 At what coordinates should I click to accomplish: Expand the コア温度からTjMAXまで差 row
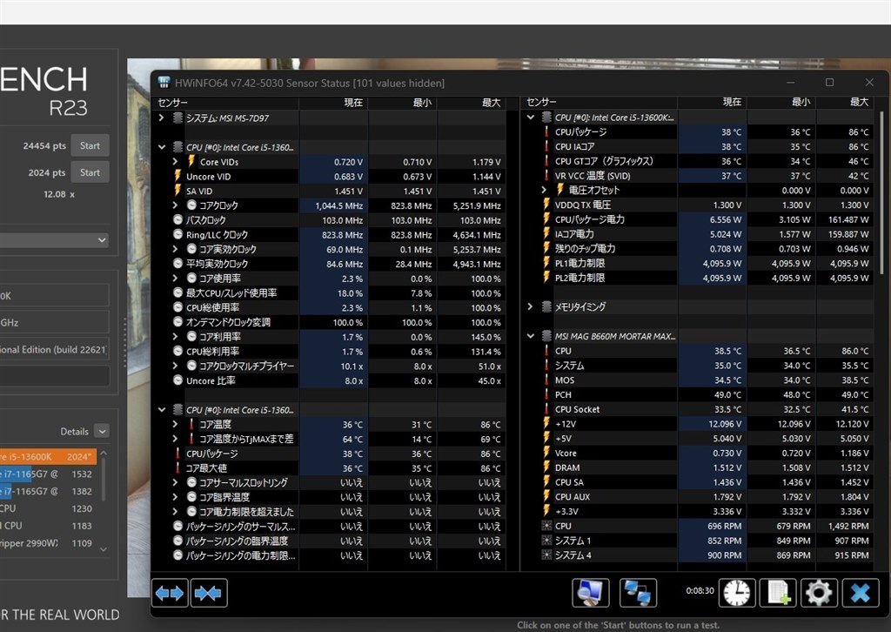coord(175,439)
